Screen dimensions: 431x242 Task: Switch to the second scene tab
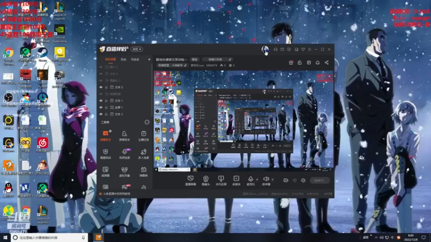click(123, 59)
